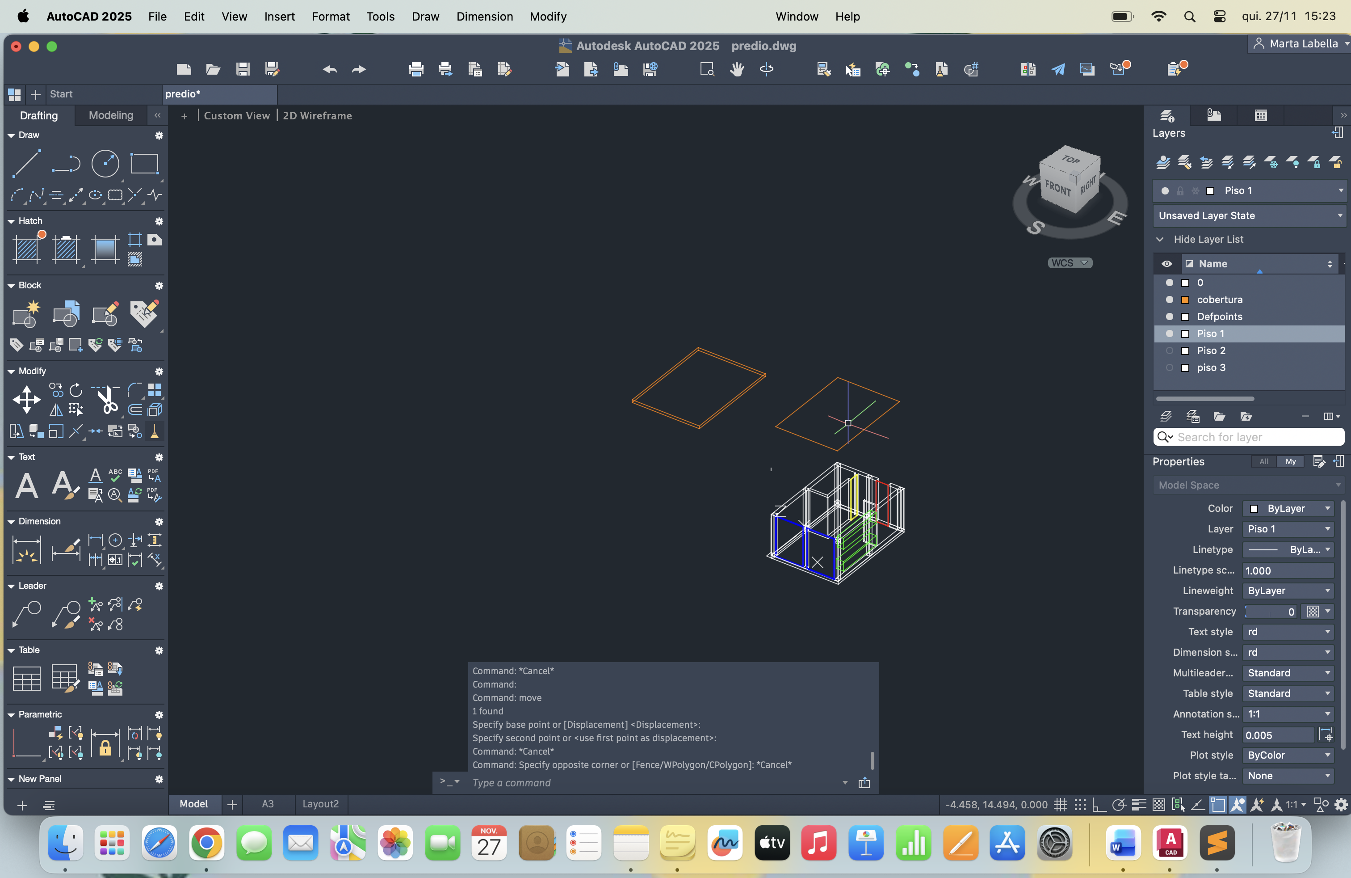
Task: Select the Circle draw tool
Action: pos(105,164)
